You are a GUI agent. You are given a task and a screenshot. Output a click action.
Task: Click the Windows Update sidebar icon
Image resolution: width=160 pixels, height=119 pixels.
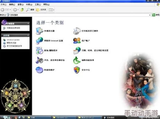pos(5,40)
